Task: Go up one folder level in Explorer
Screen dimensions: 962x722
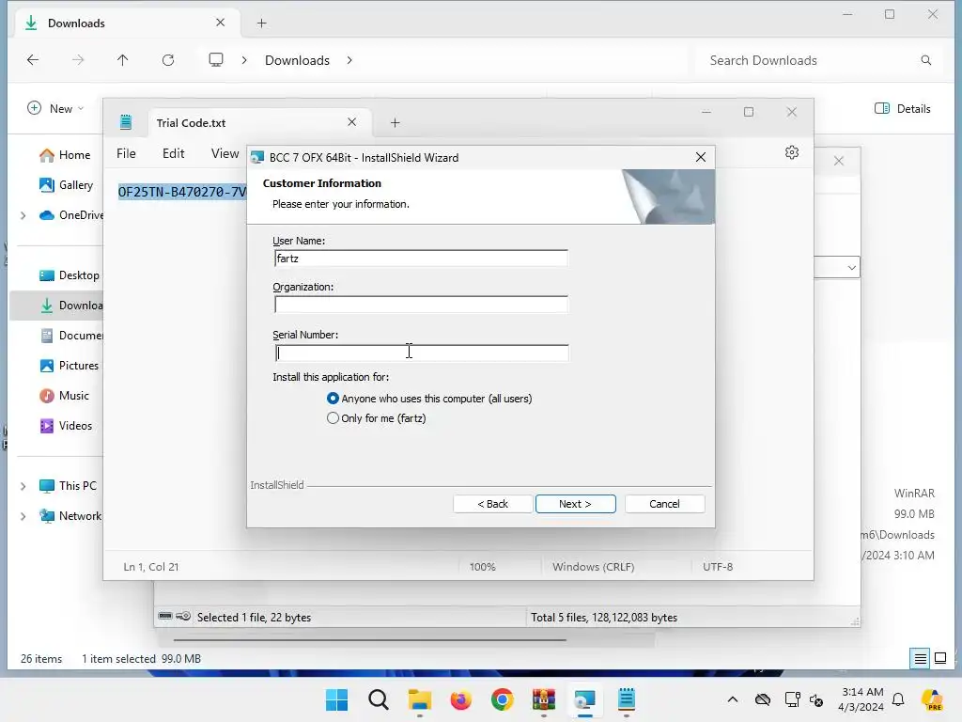Action: (123, 59)
